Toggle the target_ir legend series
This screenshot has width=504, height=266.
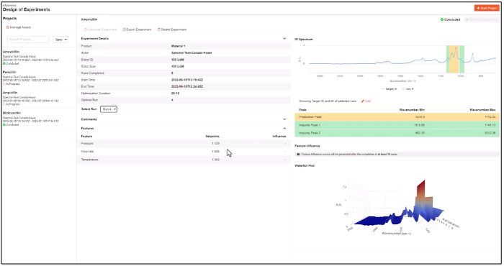(x=389, y=89)
